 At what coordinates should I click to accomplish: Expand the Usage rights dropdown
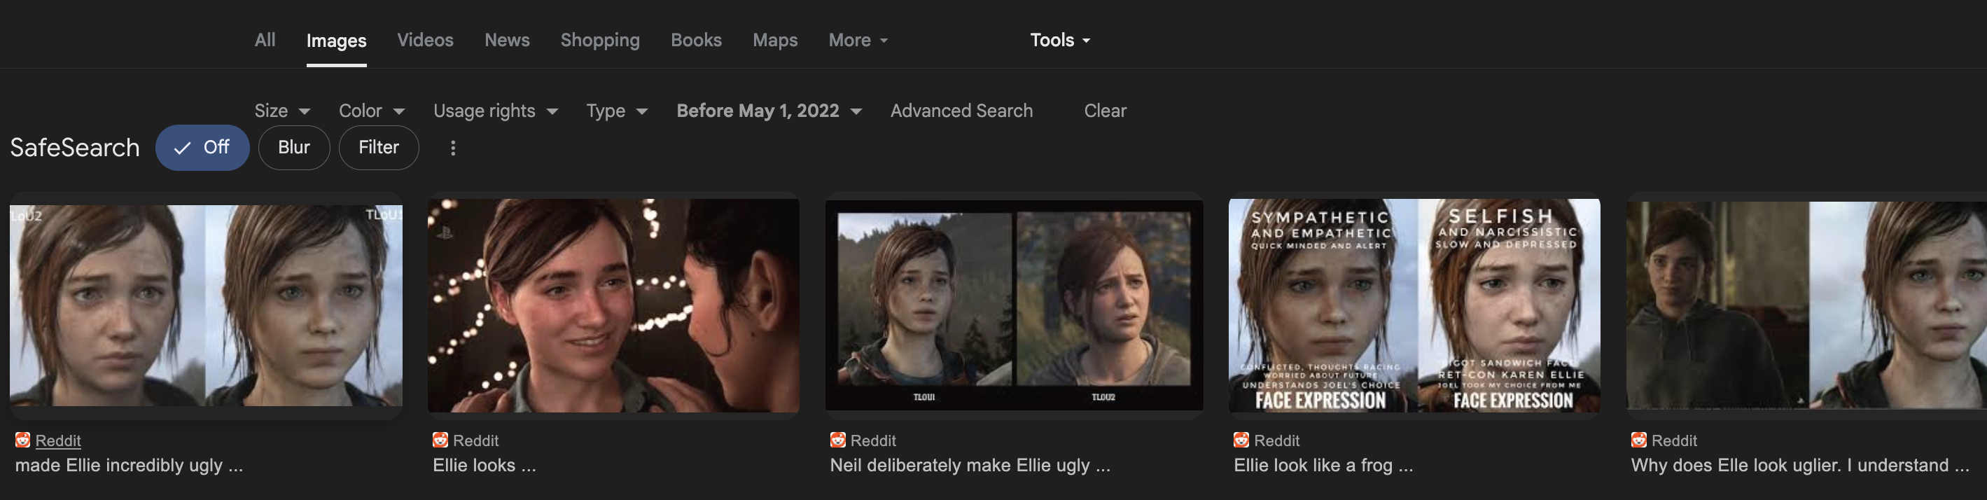click(x=495, y=111)
